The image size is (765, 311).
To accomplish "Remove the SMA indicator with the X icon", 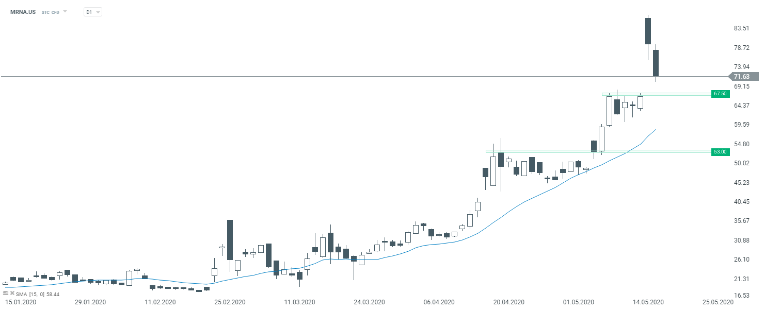I will click(12, 293).
